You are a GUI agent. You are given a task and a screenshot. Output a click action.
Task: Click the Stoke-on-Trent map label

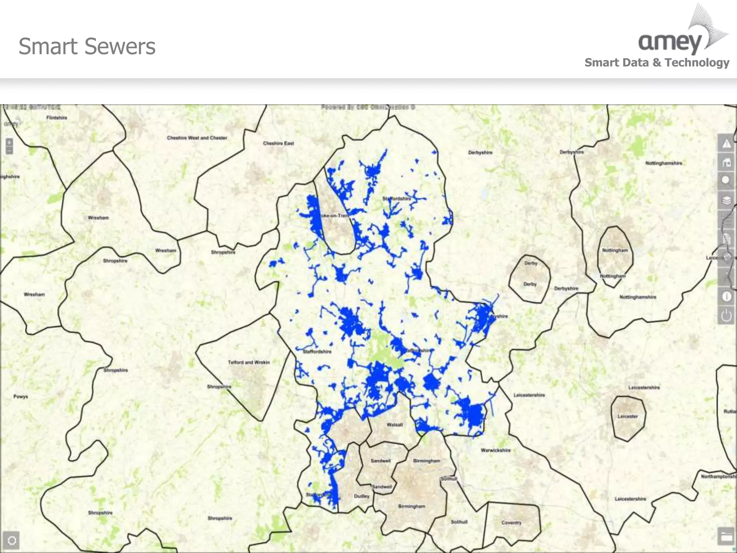click(335, 216)
